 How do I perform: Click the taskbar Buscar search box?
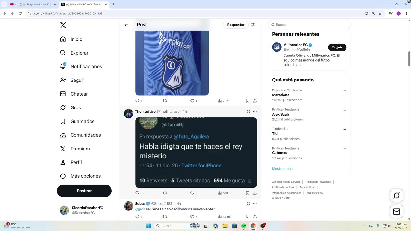[177, 226]
